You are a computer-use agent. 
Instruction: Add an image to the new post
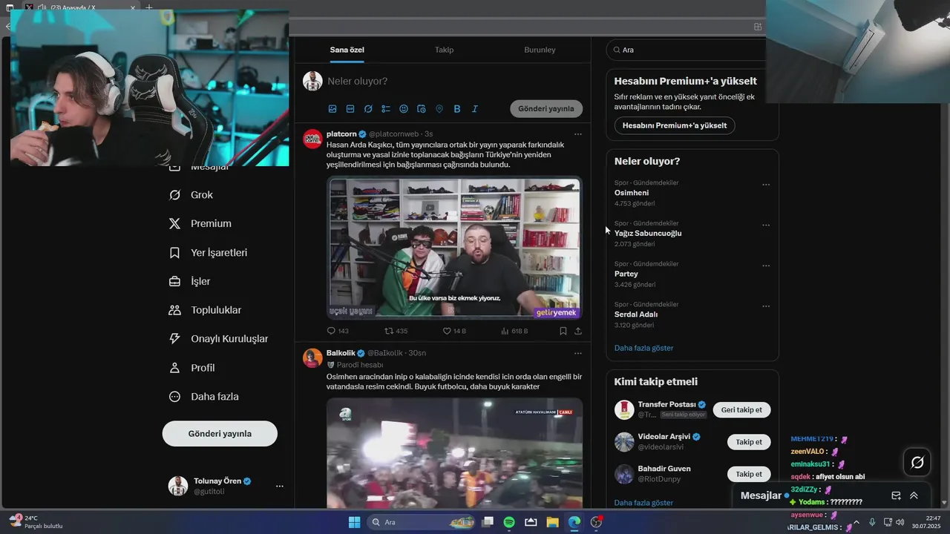pyautogui.click(x=332, y=109)
